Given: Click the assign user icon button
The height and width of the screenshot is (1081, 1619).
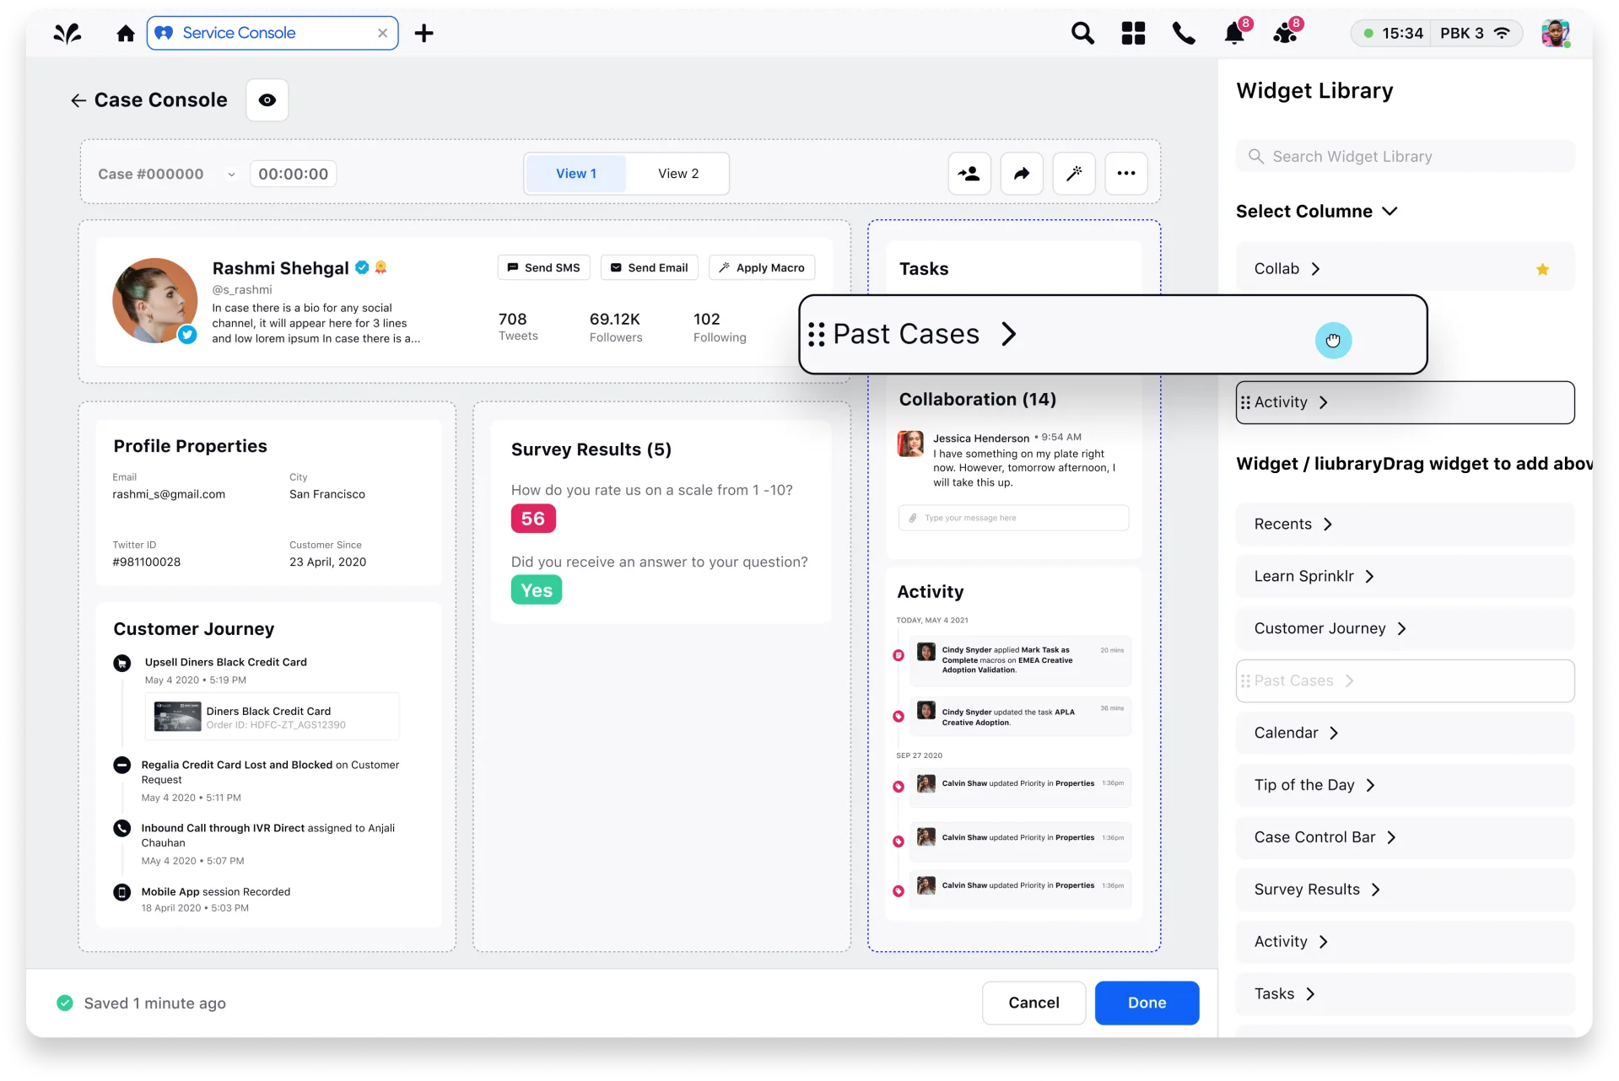Looking at the screenshot, I should click(969, 174).
